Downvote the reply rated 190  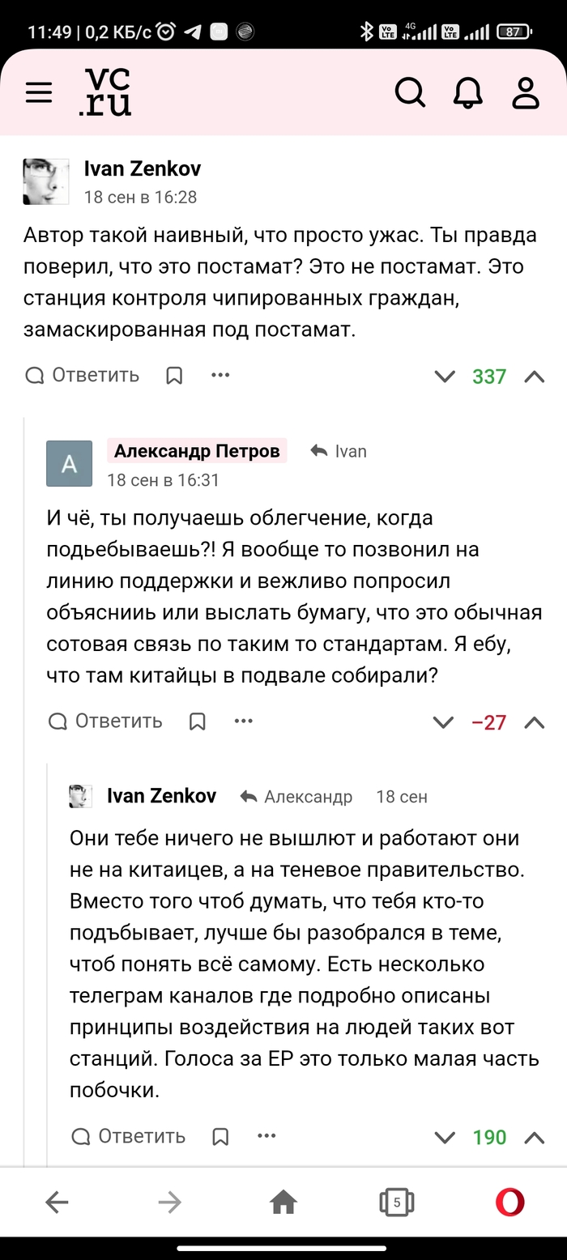click(x=445, y=1138)
